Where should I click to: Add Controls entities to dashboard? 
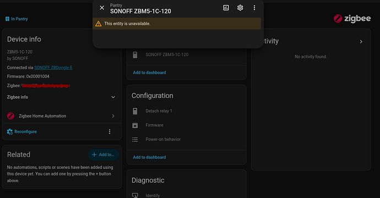point(149,73)
